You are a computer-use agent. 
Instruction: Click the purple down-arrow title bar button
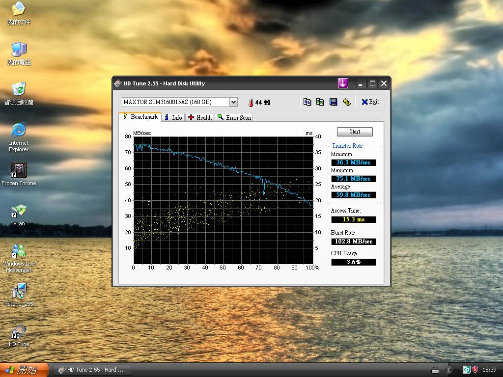(343, 83)
